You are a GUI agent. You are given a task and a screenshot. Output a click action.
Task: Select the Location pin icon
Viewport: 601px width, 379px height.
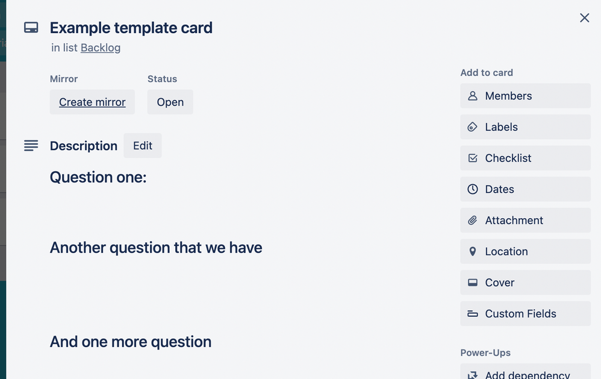[473, 251]
